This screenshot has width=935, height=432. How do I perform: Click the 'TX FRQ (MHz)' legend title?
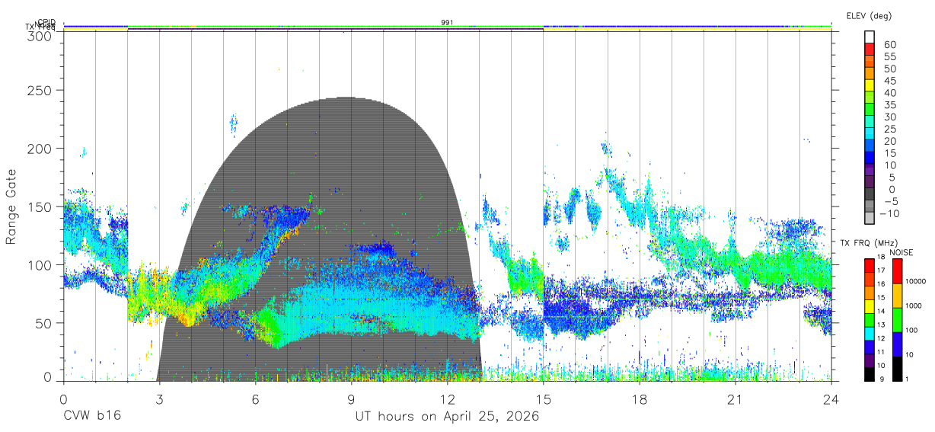pos(868,243)
